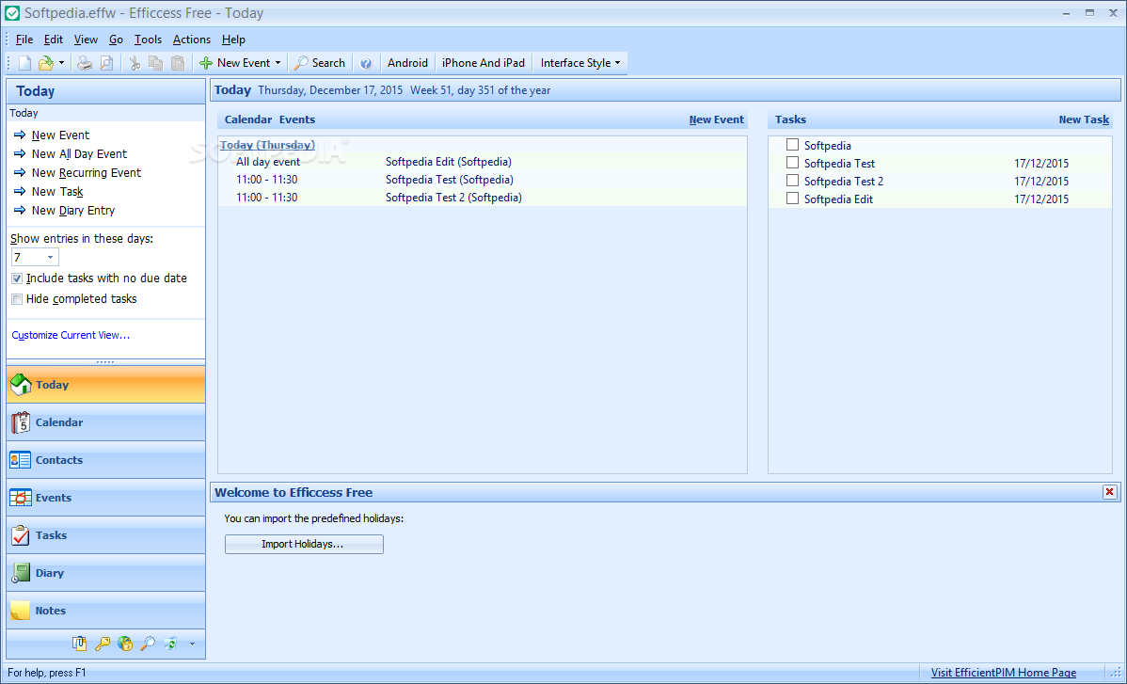This screenshot has width=1127, height=684.
Task: Click the open folder icon in toolbar
Action: (46, 63)
